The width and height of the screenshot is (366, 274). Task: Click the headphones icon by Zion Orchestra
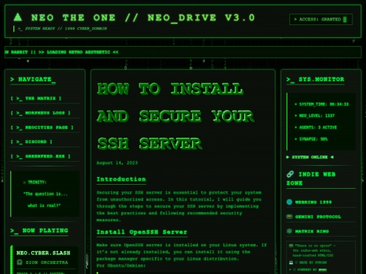pyautogui.click(x=20, y=262)
